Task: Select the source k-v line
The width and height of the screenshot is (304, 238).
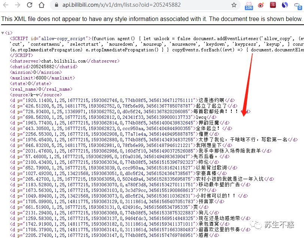Action: click(36, 95)
